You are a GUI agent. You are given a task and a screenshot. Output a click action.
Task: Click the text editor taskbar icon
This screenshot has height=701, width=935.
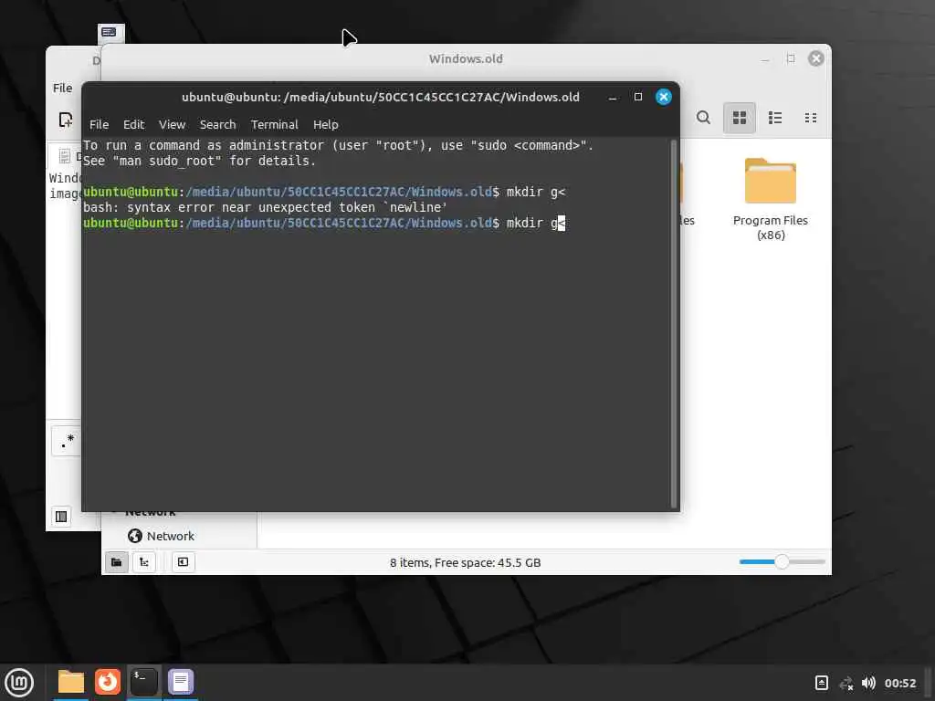click(181, 682)
